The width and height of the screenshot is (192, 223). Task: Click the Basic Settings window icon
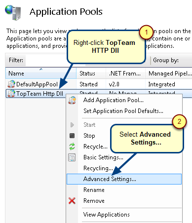[72, 157]
